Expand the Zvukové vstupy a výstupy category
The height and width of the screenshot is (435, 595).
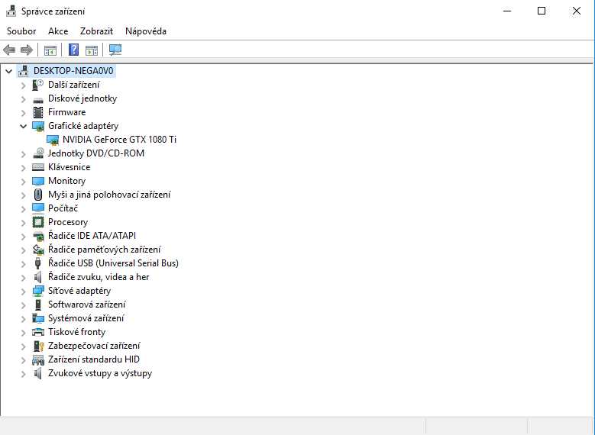(x=23, y=373)
